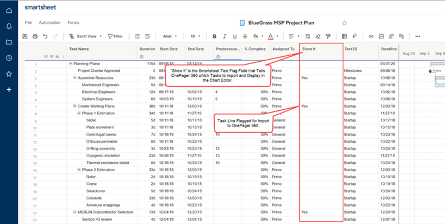Open Recents clock icon in sidebar
Image resolution: width=445 pixels, height=224 pixels.
[9, 58]
